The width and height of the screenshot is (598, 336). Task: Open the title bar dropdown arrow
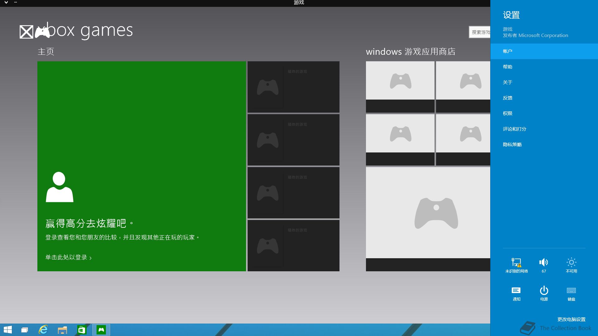point(6,2)
